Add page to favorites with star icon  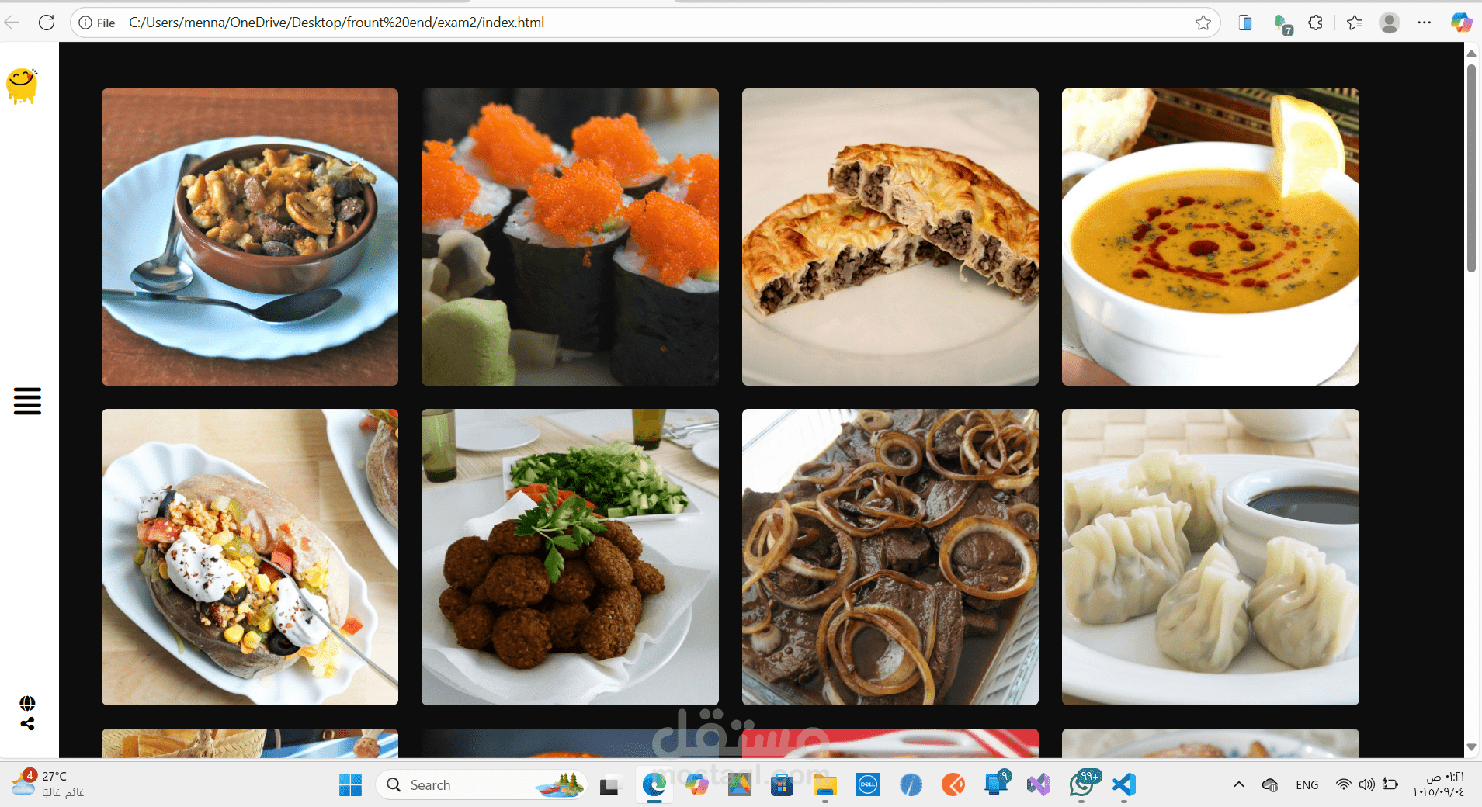(x=1203, y=23)
